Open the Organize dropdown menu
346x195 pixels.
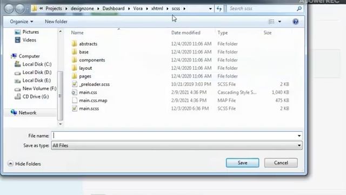point(22,22)
